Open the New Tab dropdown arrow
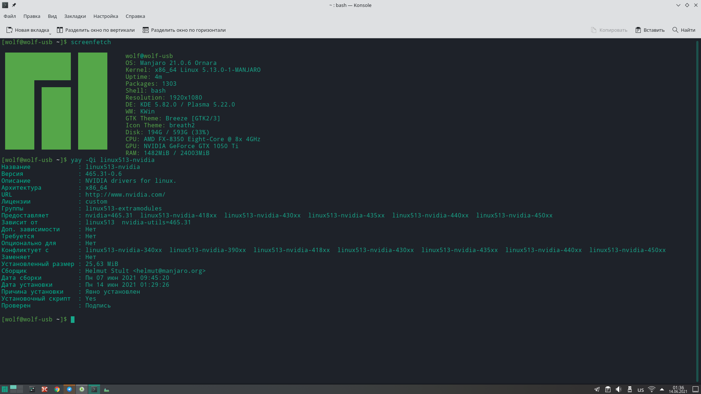Screen dimensions: 701x394 point(50,34)
